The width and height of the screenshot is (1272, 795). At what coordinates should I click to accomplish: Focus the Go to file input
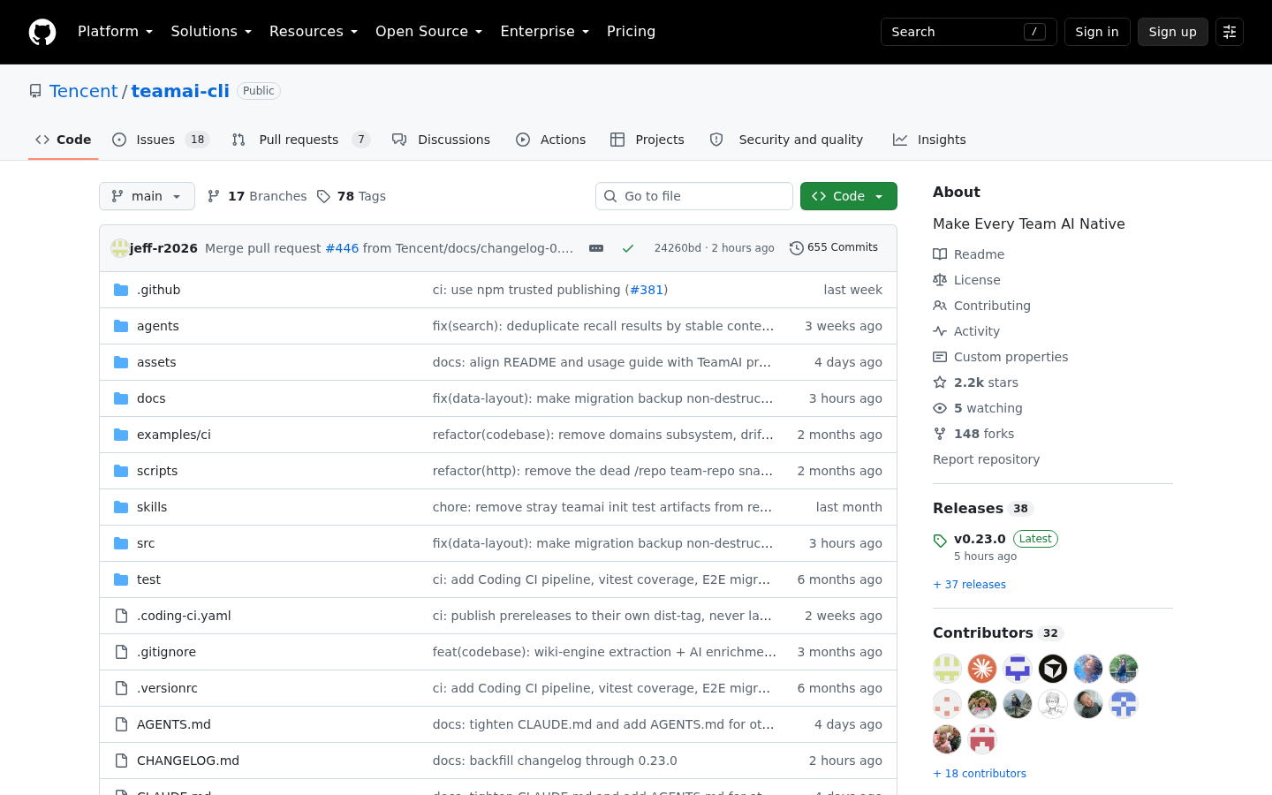click(694, 196)
